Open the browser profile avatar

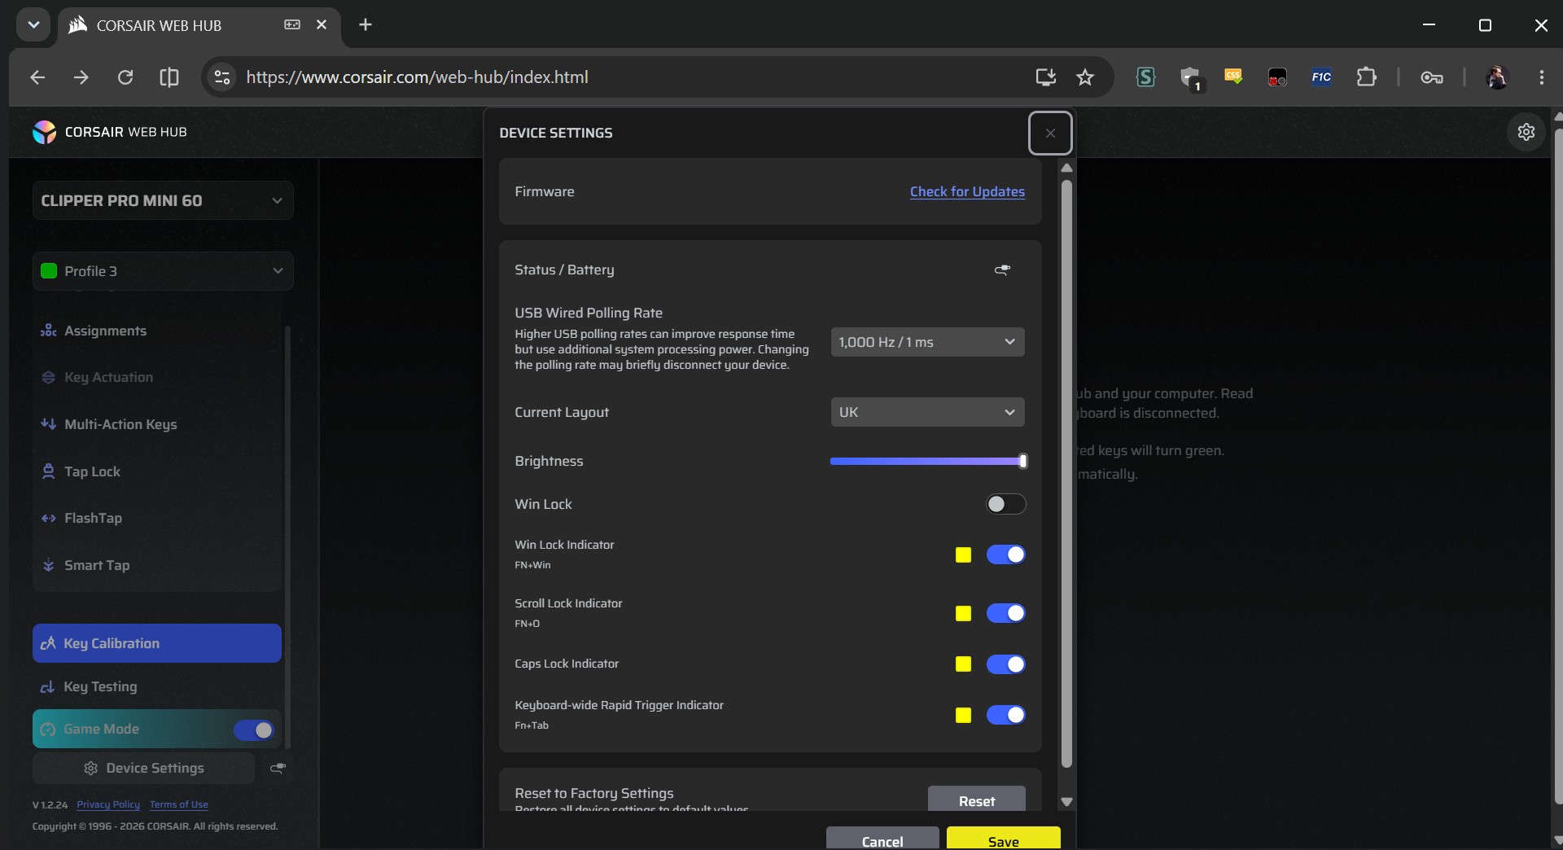click(x=1497, y=77)
